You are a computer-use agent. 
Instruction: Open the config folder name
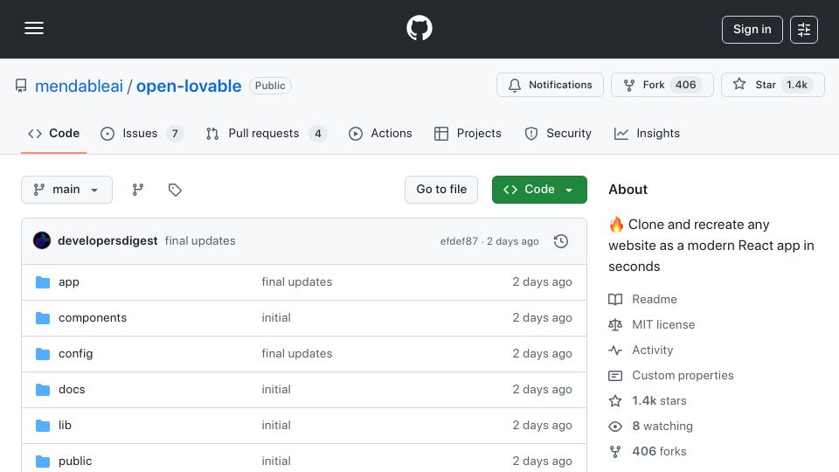point(75,354)
